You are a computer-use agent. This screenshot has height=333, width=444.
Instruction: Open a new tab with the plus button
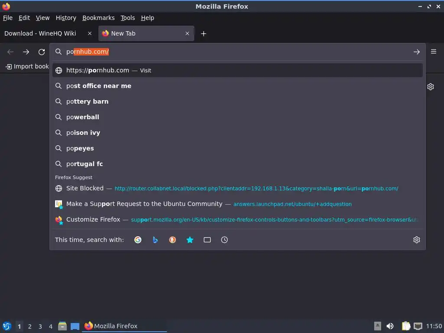pos(204,34)
